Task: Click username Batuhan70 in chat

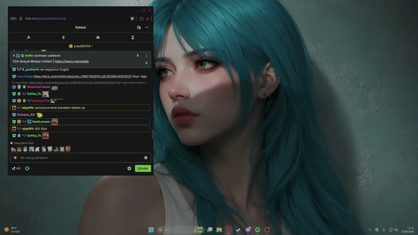Action: pos(40,101)
